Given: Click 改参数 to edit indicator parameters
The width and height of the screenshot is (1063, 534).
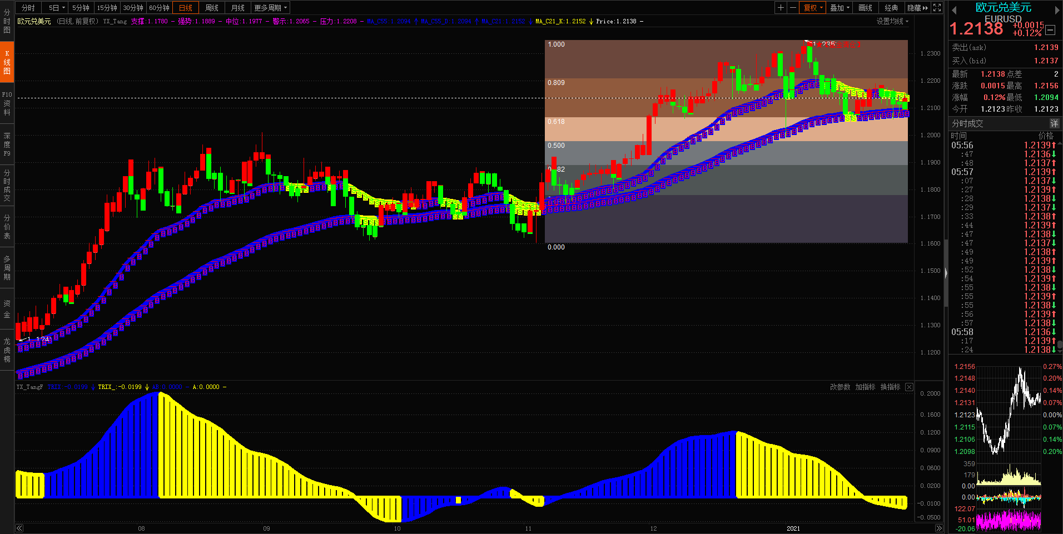Looking at the screenshot, I should pos(840,387).
